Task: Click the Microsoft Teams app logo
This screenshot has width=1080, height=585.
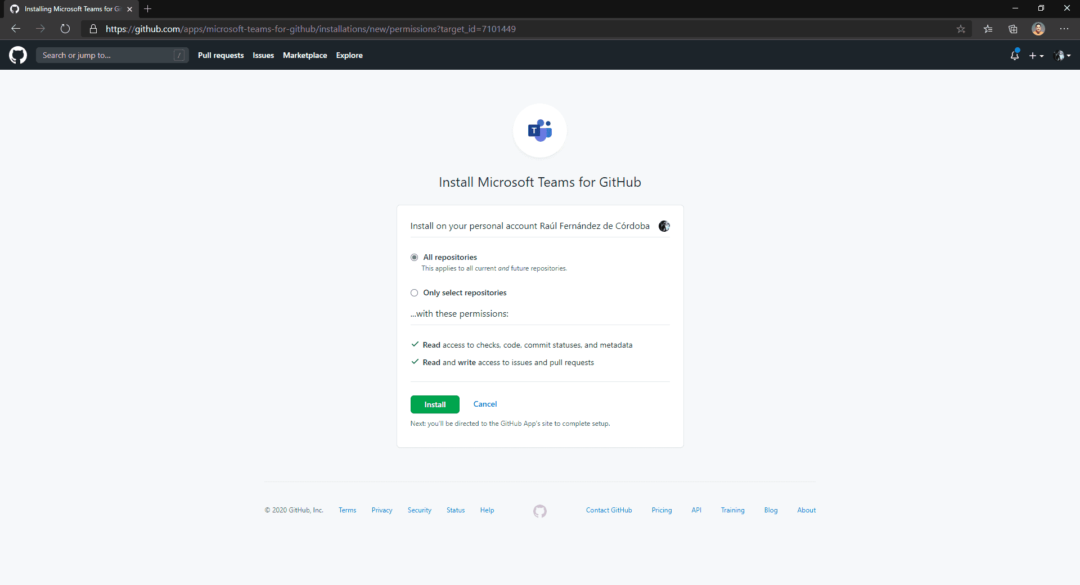Action: click(540, 130)
